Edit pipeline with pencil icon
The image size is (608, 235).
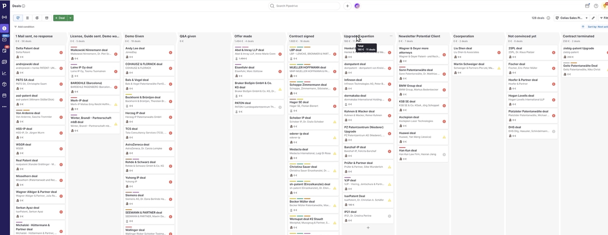(x=593, y=18)
